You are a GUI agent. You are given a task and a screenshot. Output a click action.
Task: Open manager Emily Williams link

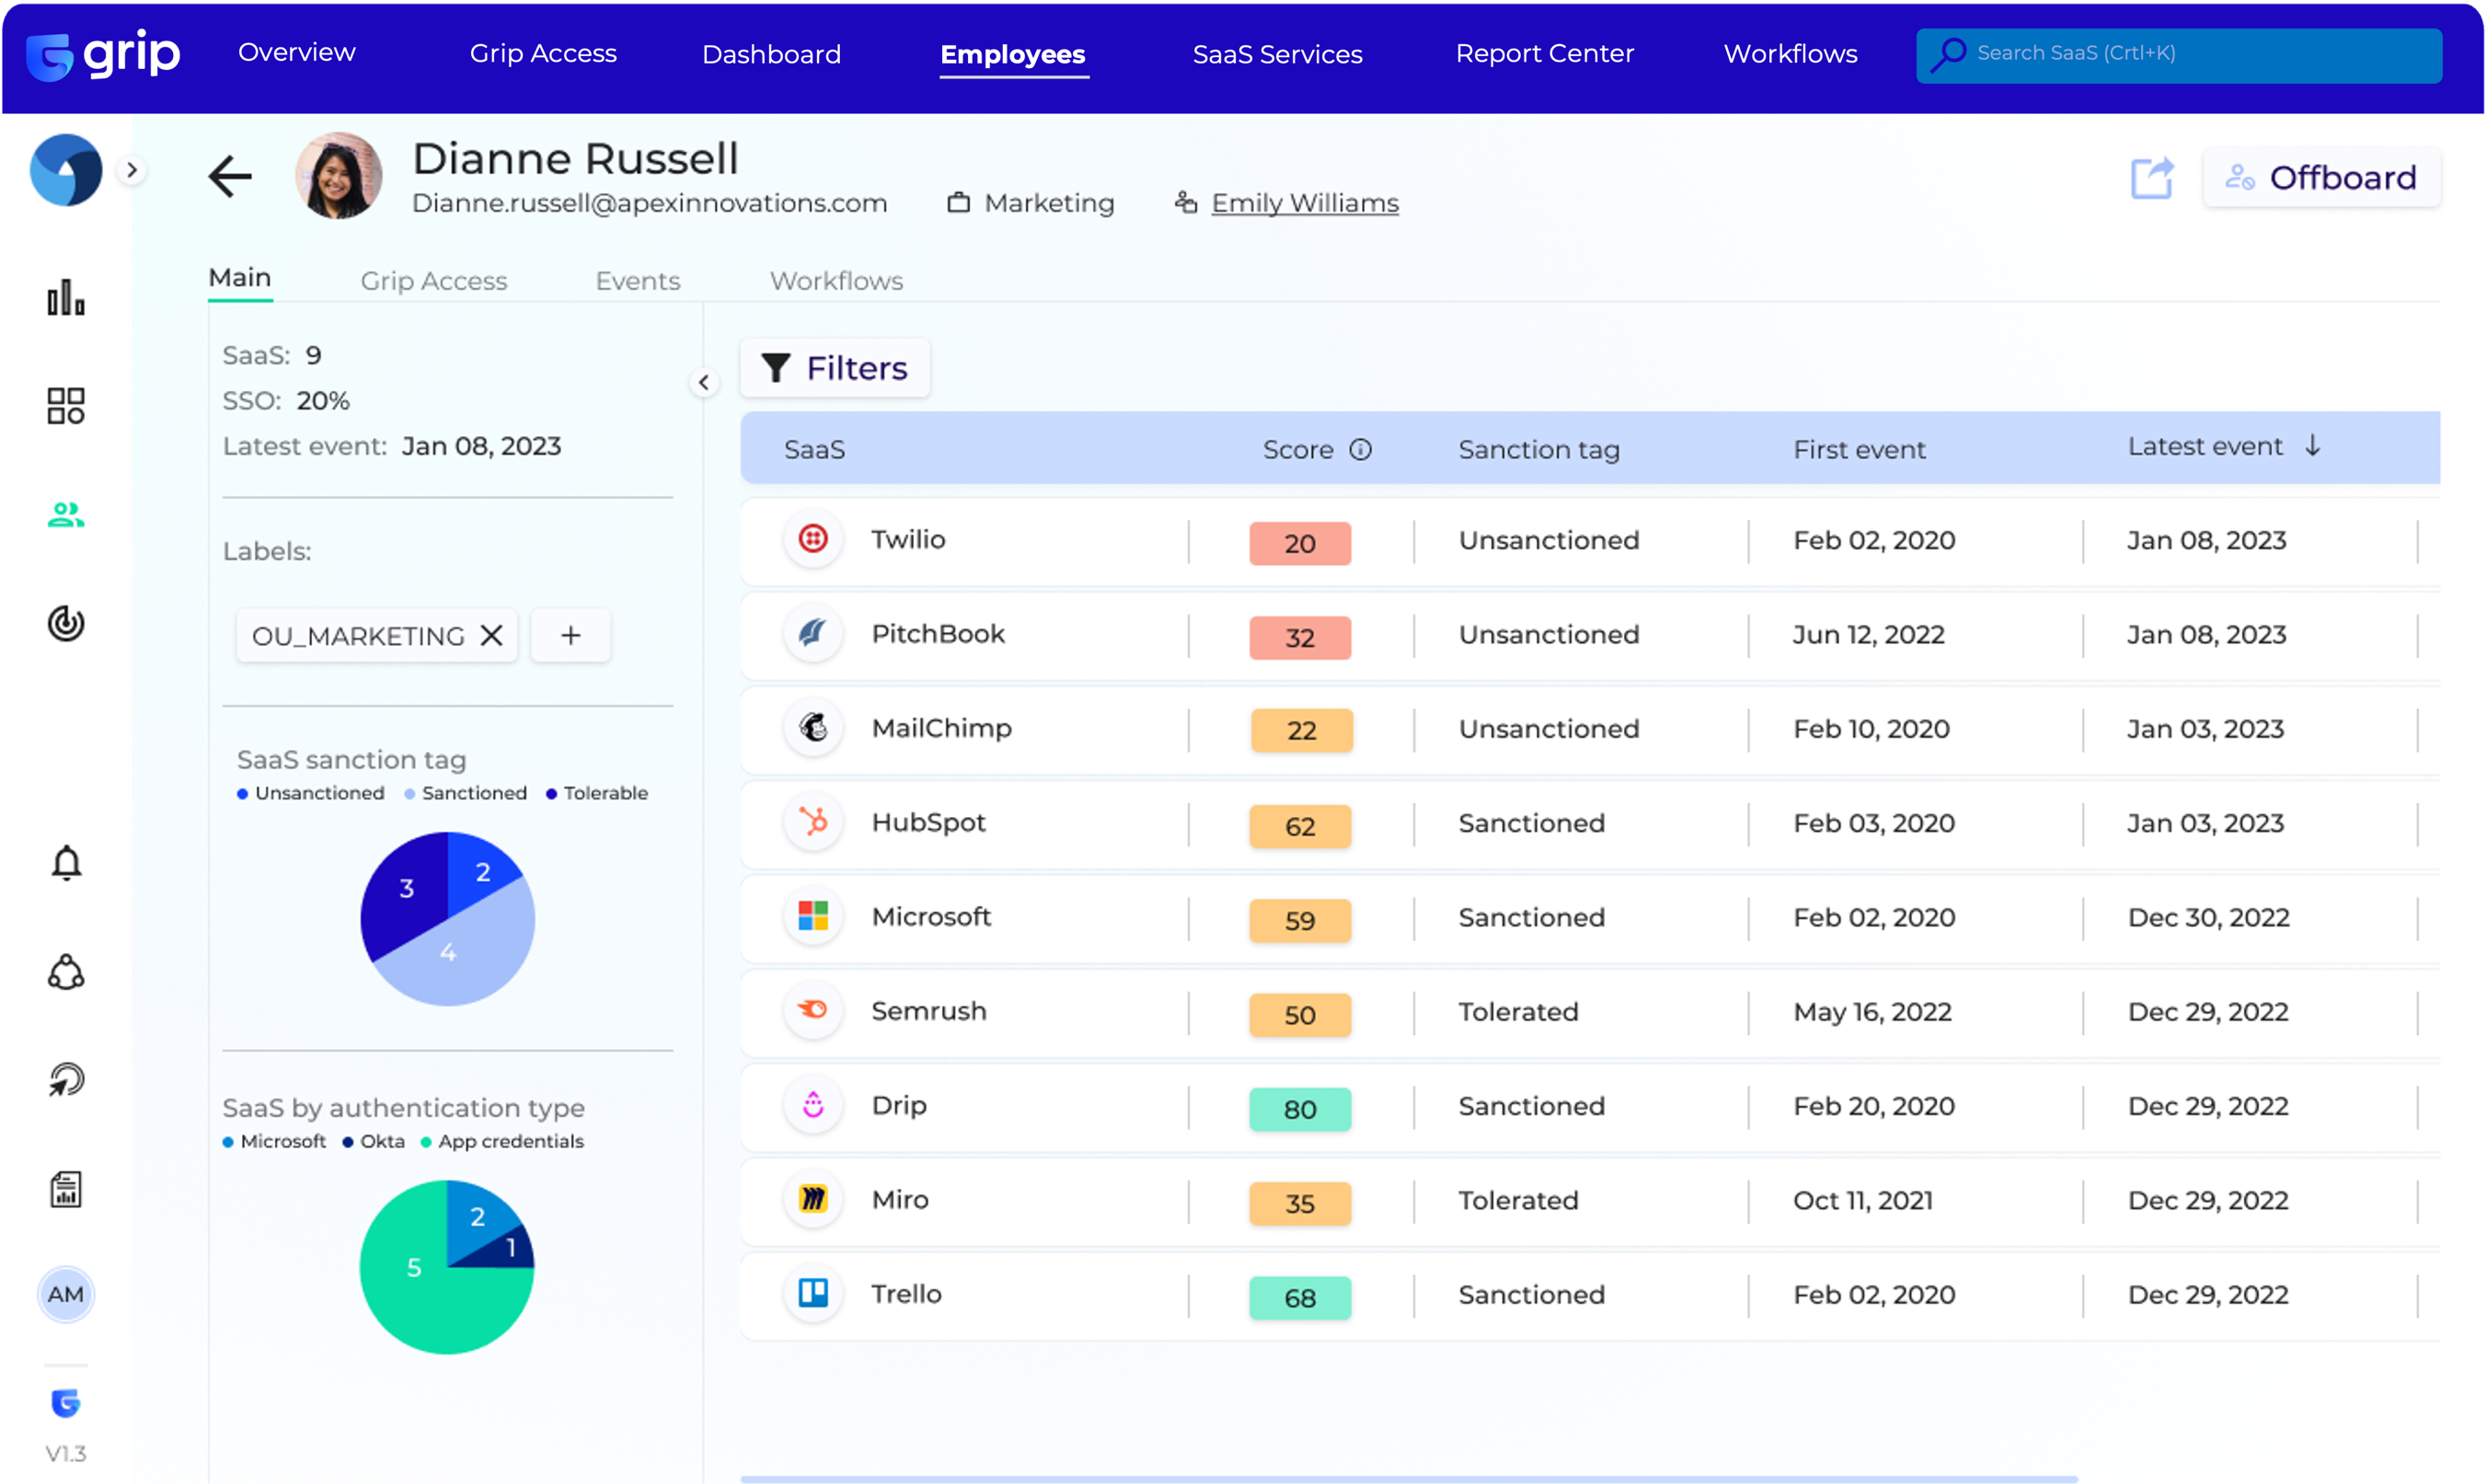1305,203
